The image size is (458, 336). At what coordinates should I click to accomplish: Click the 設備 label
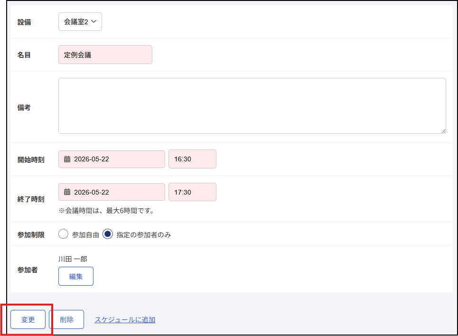click(24, 22)
